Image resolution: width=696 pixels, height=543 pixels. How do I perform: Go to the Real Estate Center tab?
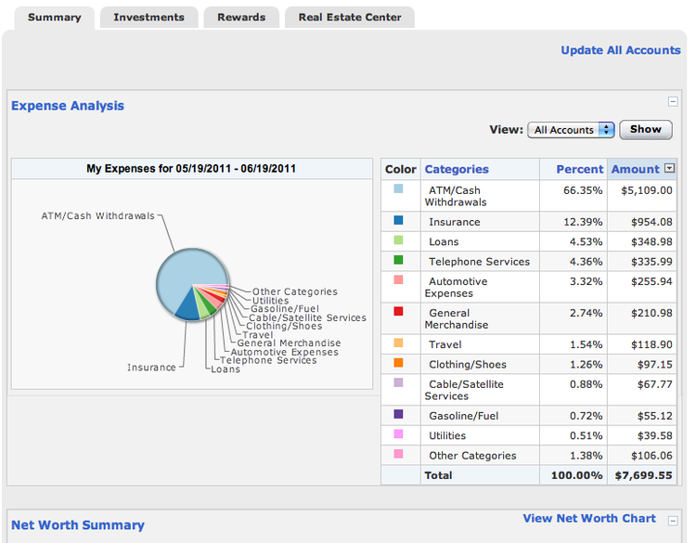tap(350, 17)
